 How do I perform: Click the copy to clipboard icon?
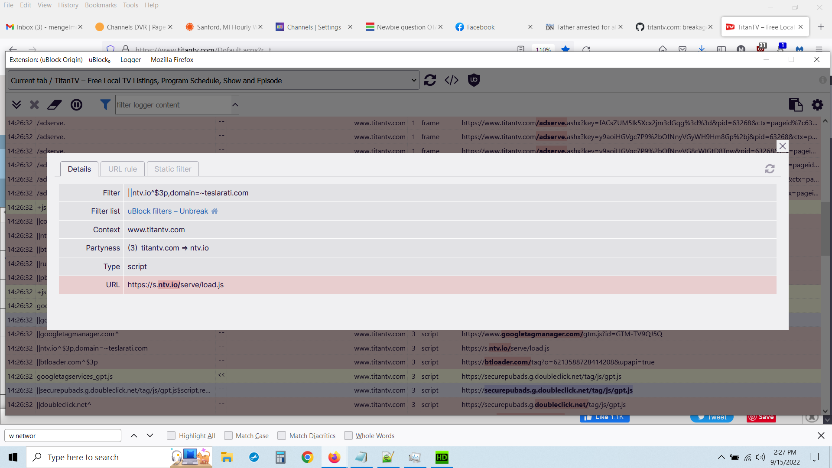[796, 105]
